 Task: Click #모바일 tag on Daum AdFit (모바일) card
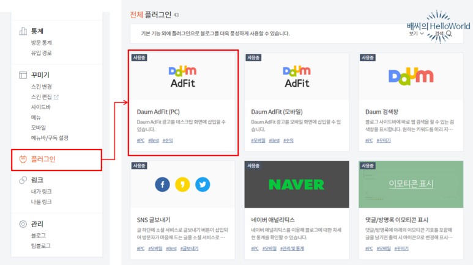[x=258, y=140]
